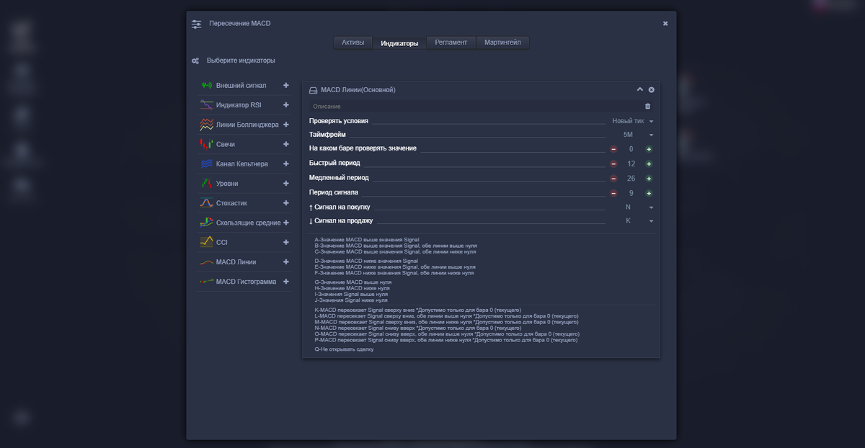Click the A-Значение MACD выше значения Signal line
The image size is (865, 448).
[366, 239]
